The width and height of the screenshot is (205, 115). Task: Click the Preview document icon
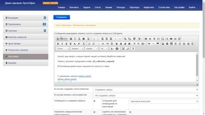79,39
